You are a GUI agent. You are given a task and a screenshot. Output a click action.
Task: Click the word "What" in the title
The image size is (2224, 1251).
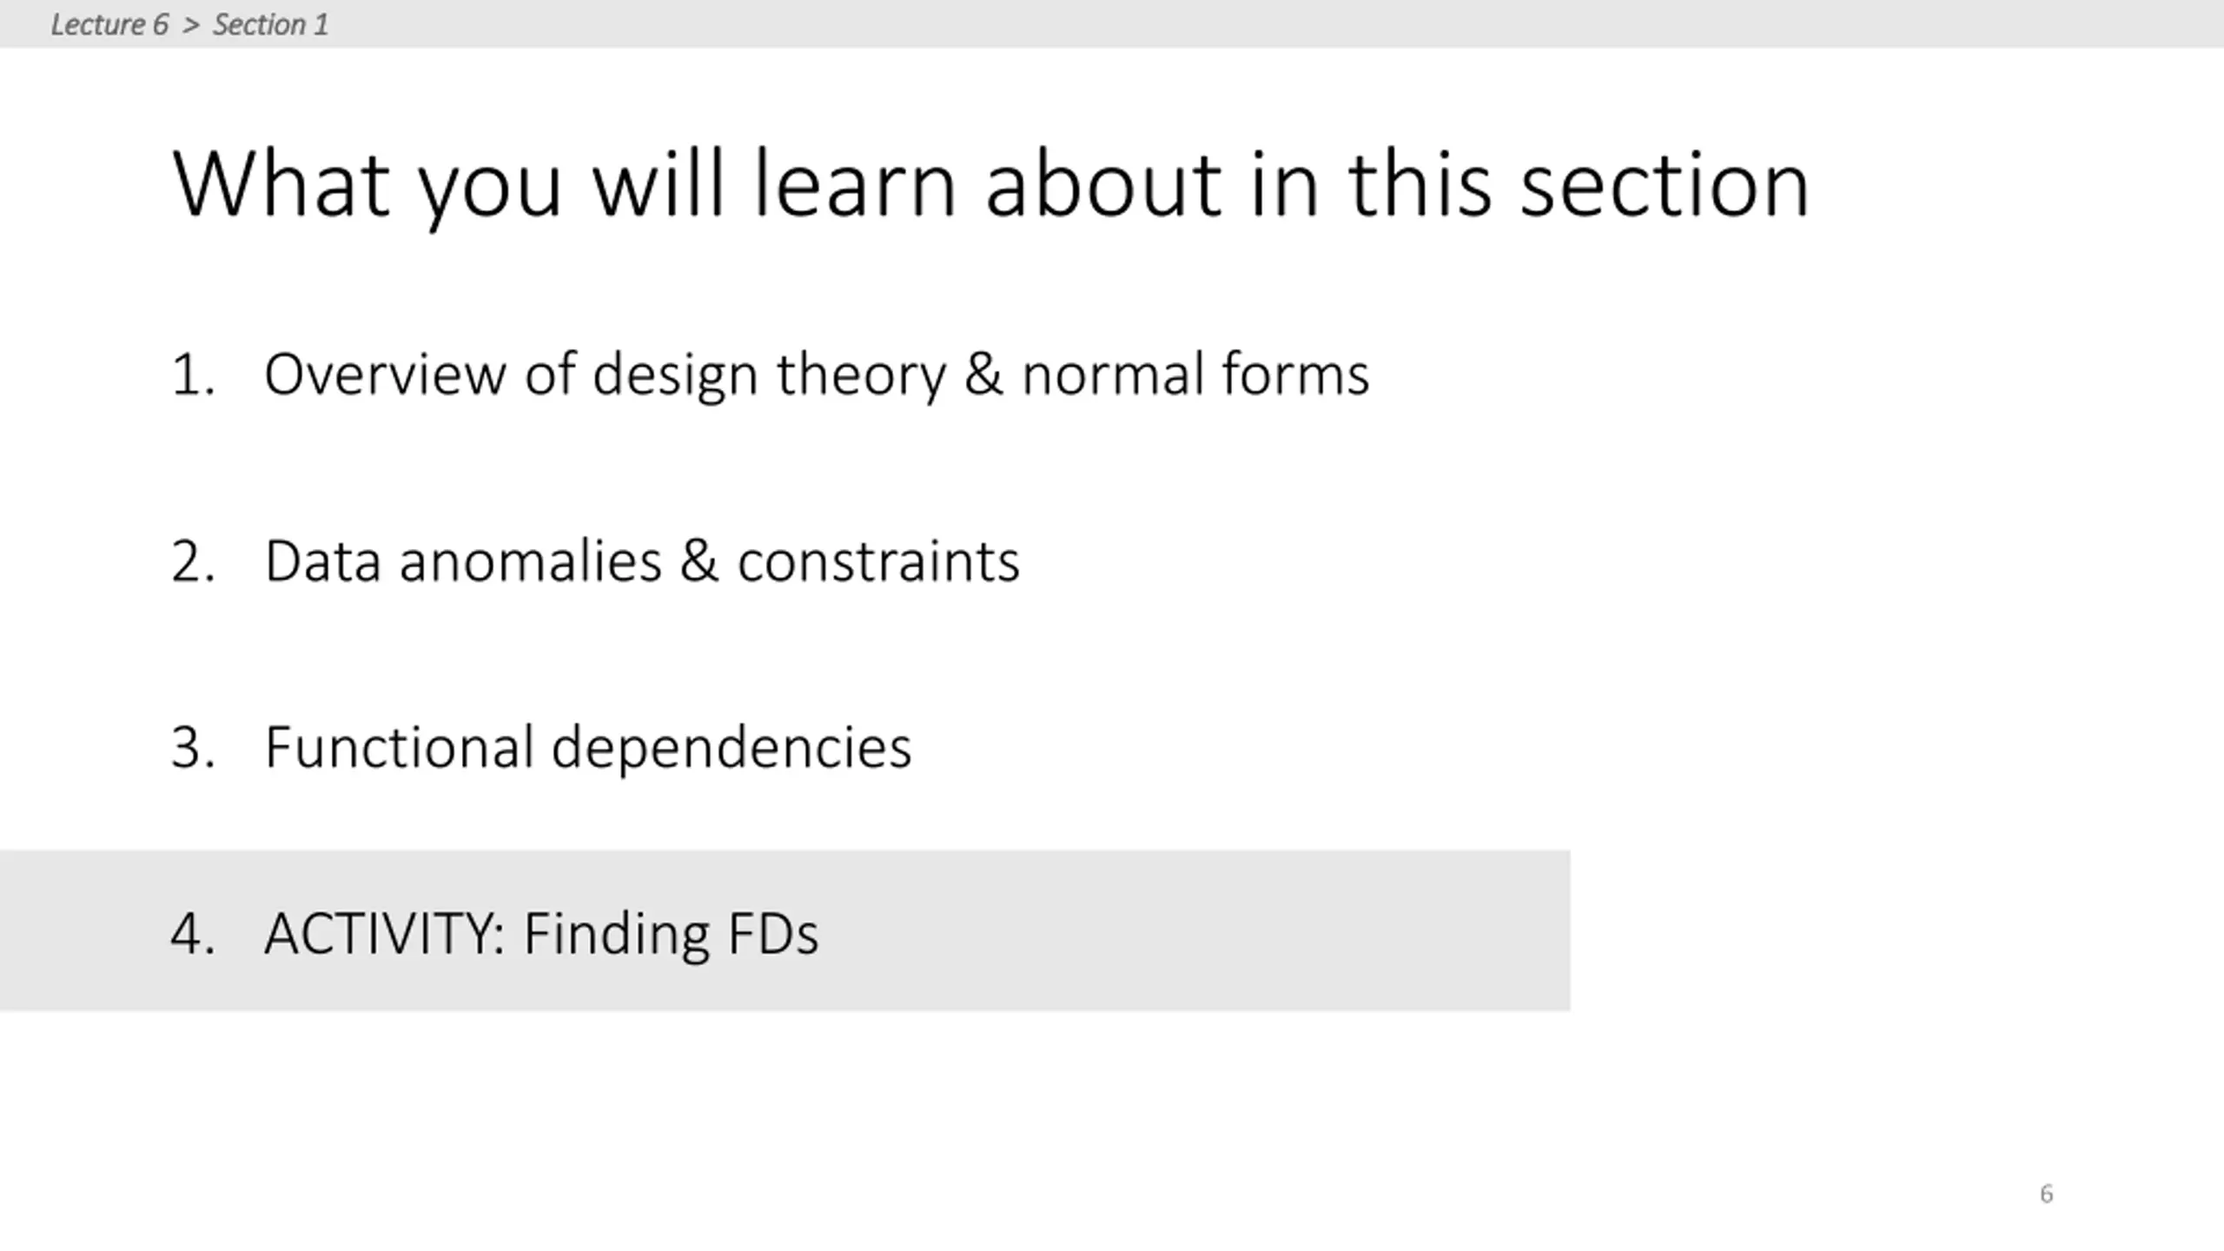coord(281,184)
